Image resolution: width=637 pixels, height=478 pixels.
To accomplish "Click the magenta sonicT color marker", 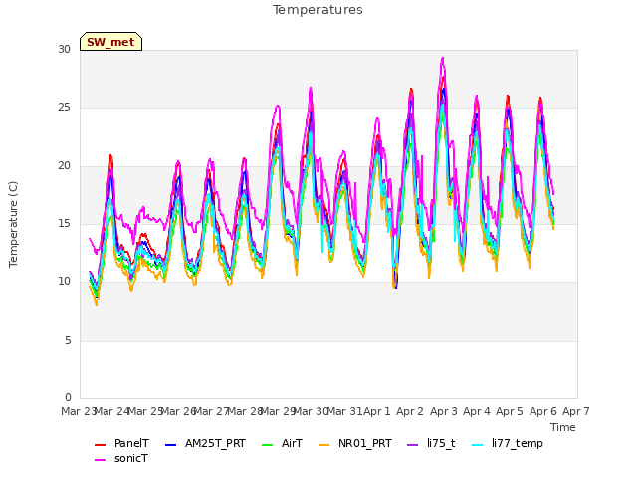I will point(100,460).
